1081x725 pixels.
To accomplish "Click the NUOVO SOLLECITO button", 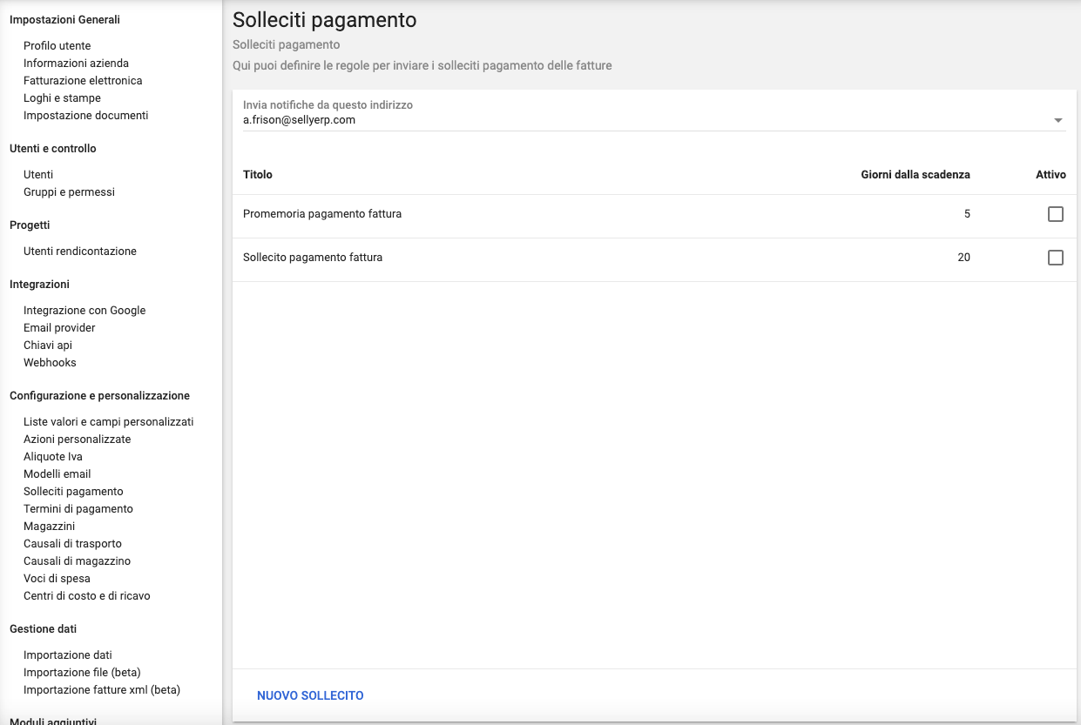I will 310,695.
